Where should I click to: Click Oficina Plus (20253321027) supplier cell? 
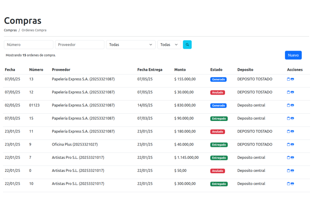pos(75,144)
